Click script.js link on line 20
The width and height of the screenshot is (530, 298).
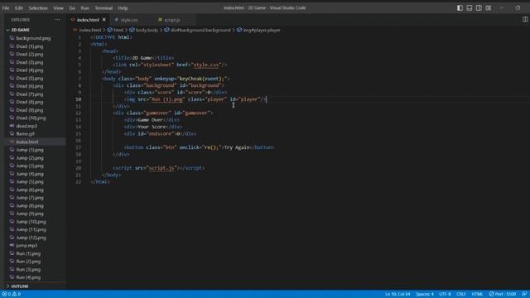pos(161,168)
